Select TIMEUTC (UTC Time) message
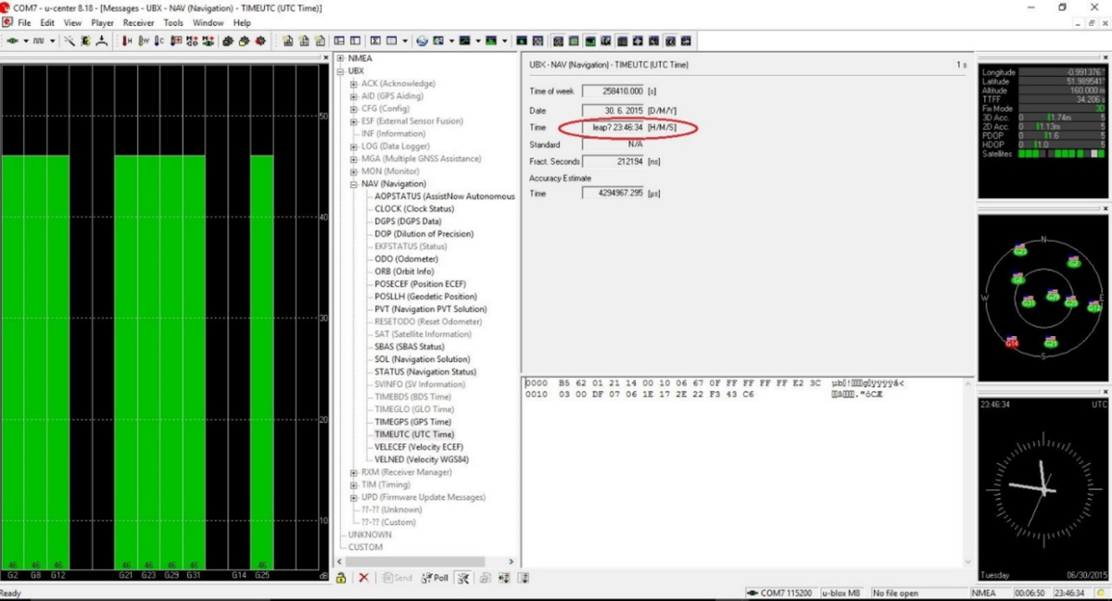1112x601 pixels. tap(414, 434)
